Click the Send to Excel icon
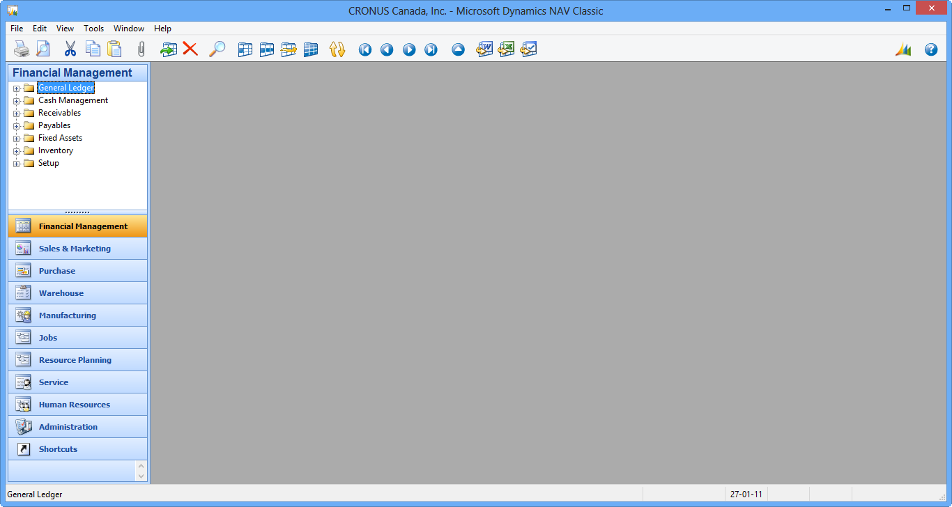The height and width of the screenshot is (507, 952). click(x=507, y=49)
